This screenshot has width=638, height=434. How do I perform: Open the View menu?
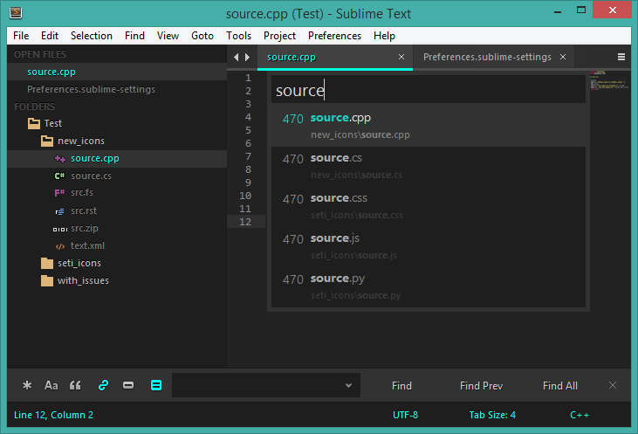point(168,36)
